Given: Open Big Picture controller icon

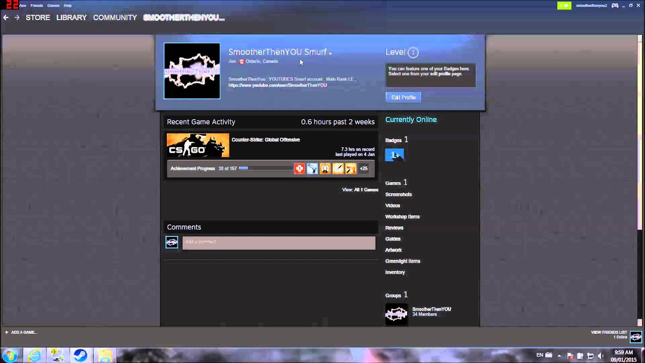Looking at the screenshot, I should pyautogui.click(x=615, y=6).
